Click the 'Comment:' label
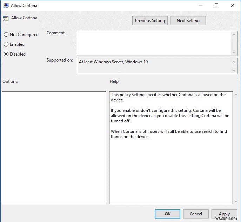This screenshot has width=241, height=222. [56, 33]
